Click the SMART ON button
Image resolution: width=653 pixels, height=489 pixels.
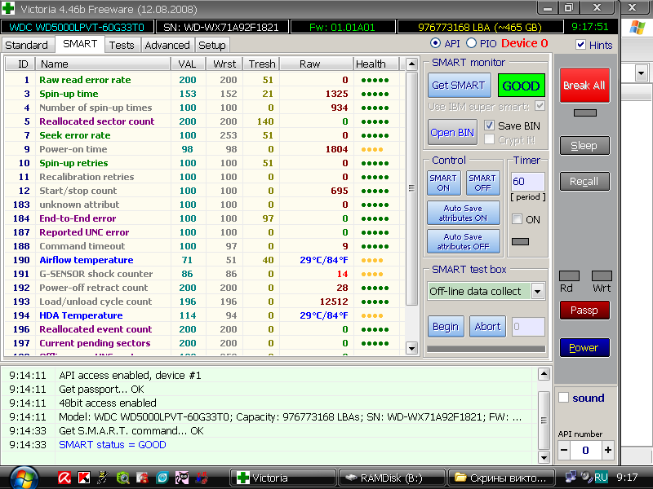pos(443,183)
